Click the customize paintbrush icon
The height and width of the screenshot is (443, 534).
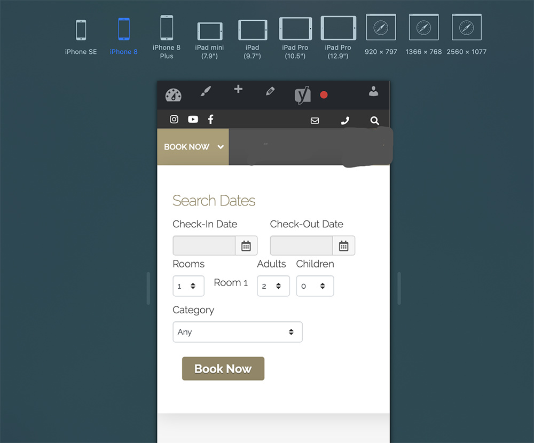[206, 92]
